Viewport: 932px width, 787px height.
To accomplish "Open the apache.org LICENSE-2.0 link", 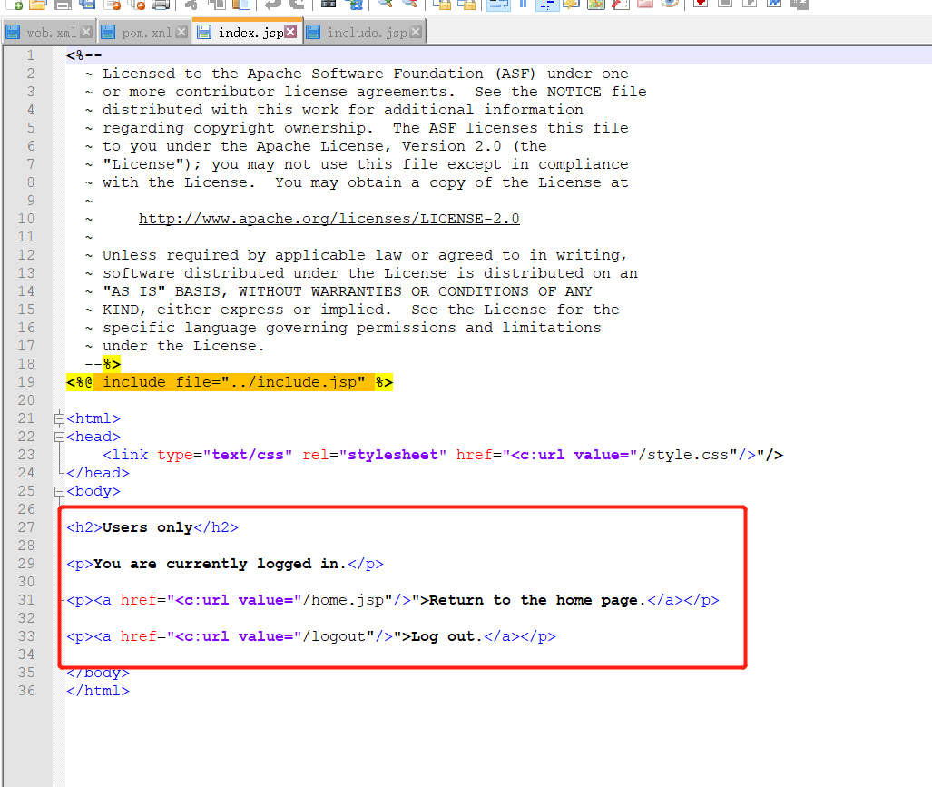I will click(x=329, y=219).
